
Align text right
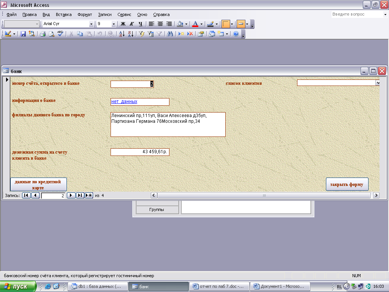(x=169, y=24)
